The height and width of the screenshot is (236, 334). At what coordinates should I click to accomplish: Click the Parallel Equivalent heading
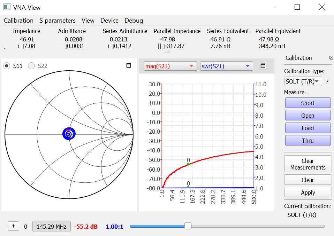tap(278, 31)
